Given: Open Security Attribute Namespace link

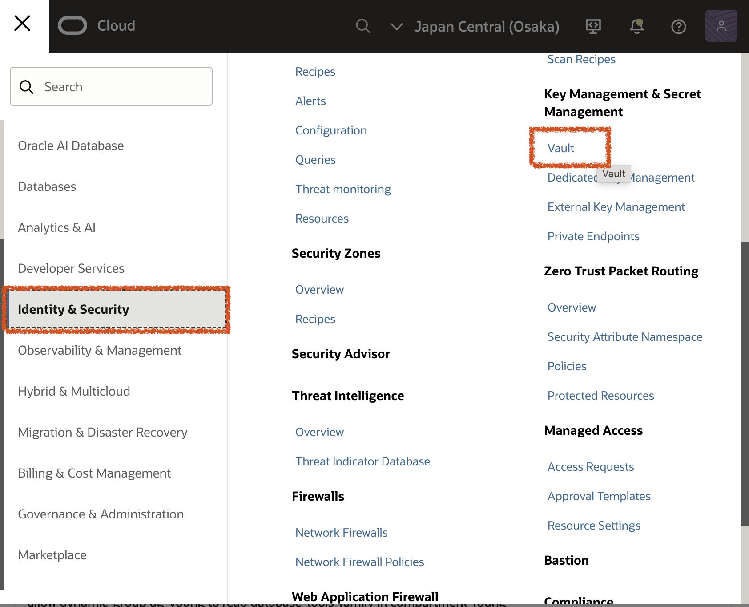Looking at the screenshot, I should pos(624,337).
